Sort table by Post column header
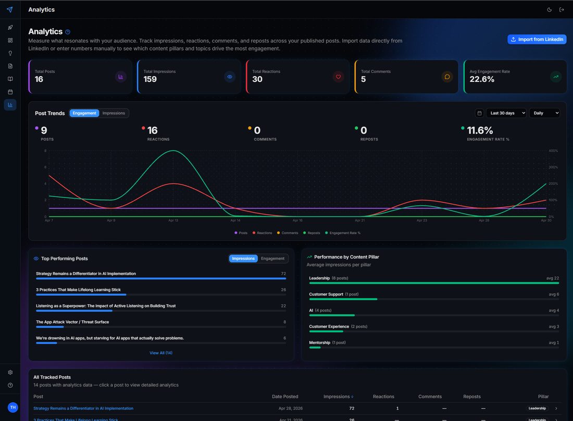This screenshot has width=573, height=421. pos(38,397)
